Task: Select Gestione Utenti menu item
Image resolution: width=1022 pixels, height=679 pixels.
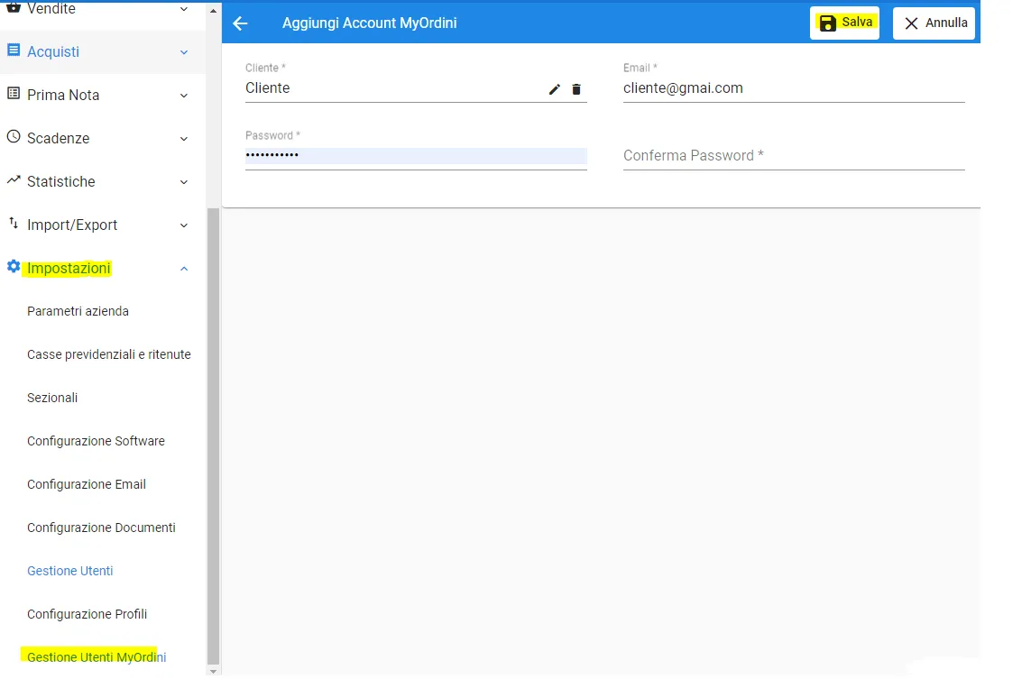Action: click(x=69, y=571)
